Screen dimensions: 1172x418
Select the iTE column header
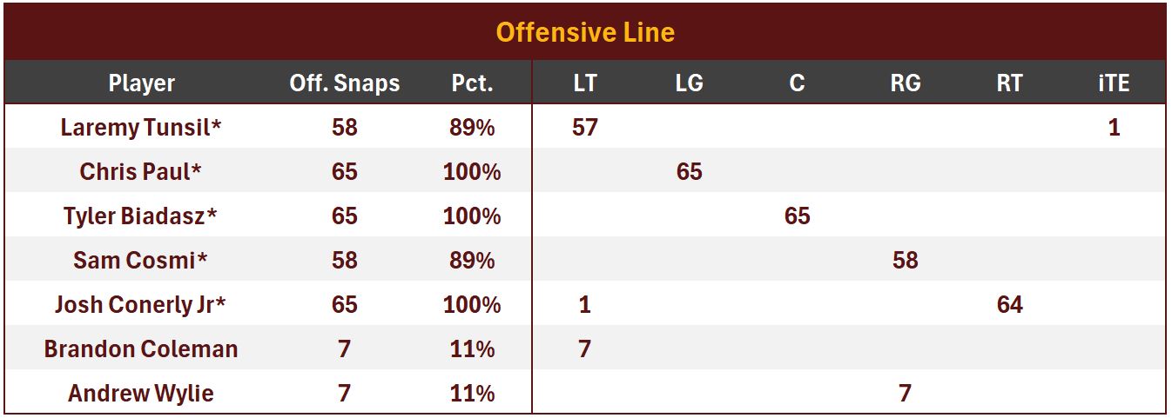point(1114,83)
